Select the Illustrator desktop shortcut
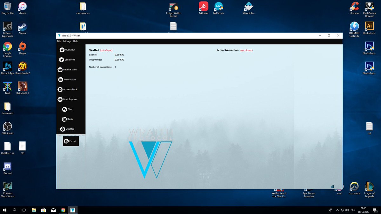Viewport: 381px width, 214px height. tap(369, 28)
